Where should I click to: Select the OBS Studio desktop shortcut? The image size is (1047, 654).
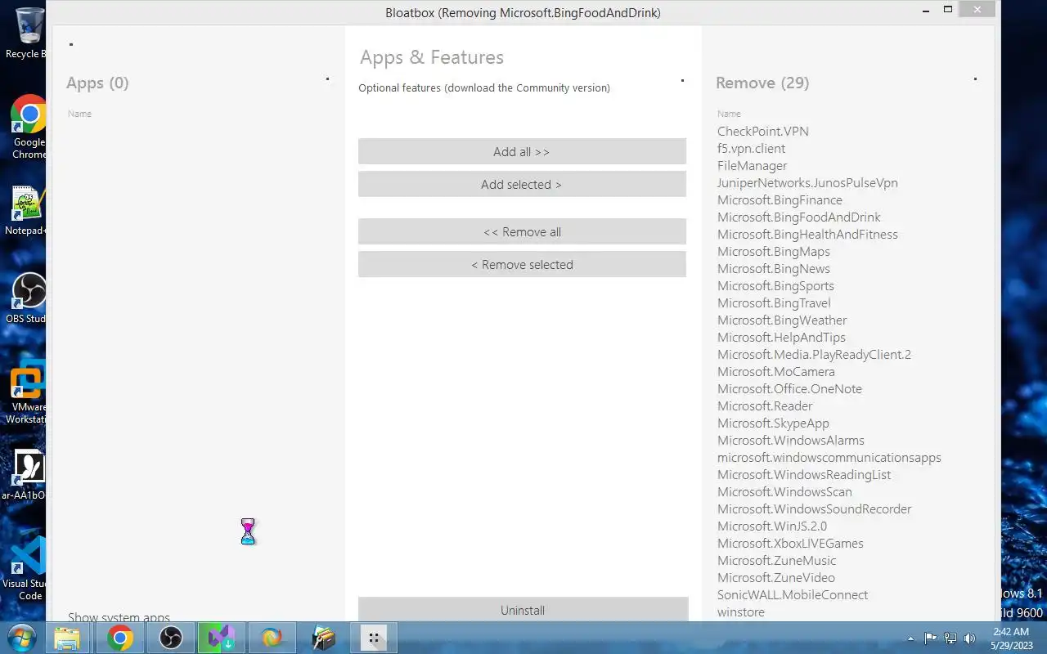tap(28, 298)
